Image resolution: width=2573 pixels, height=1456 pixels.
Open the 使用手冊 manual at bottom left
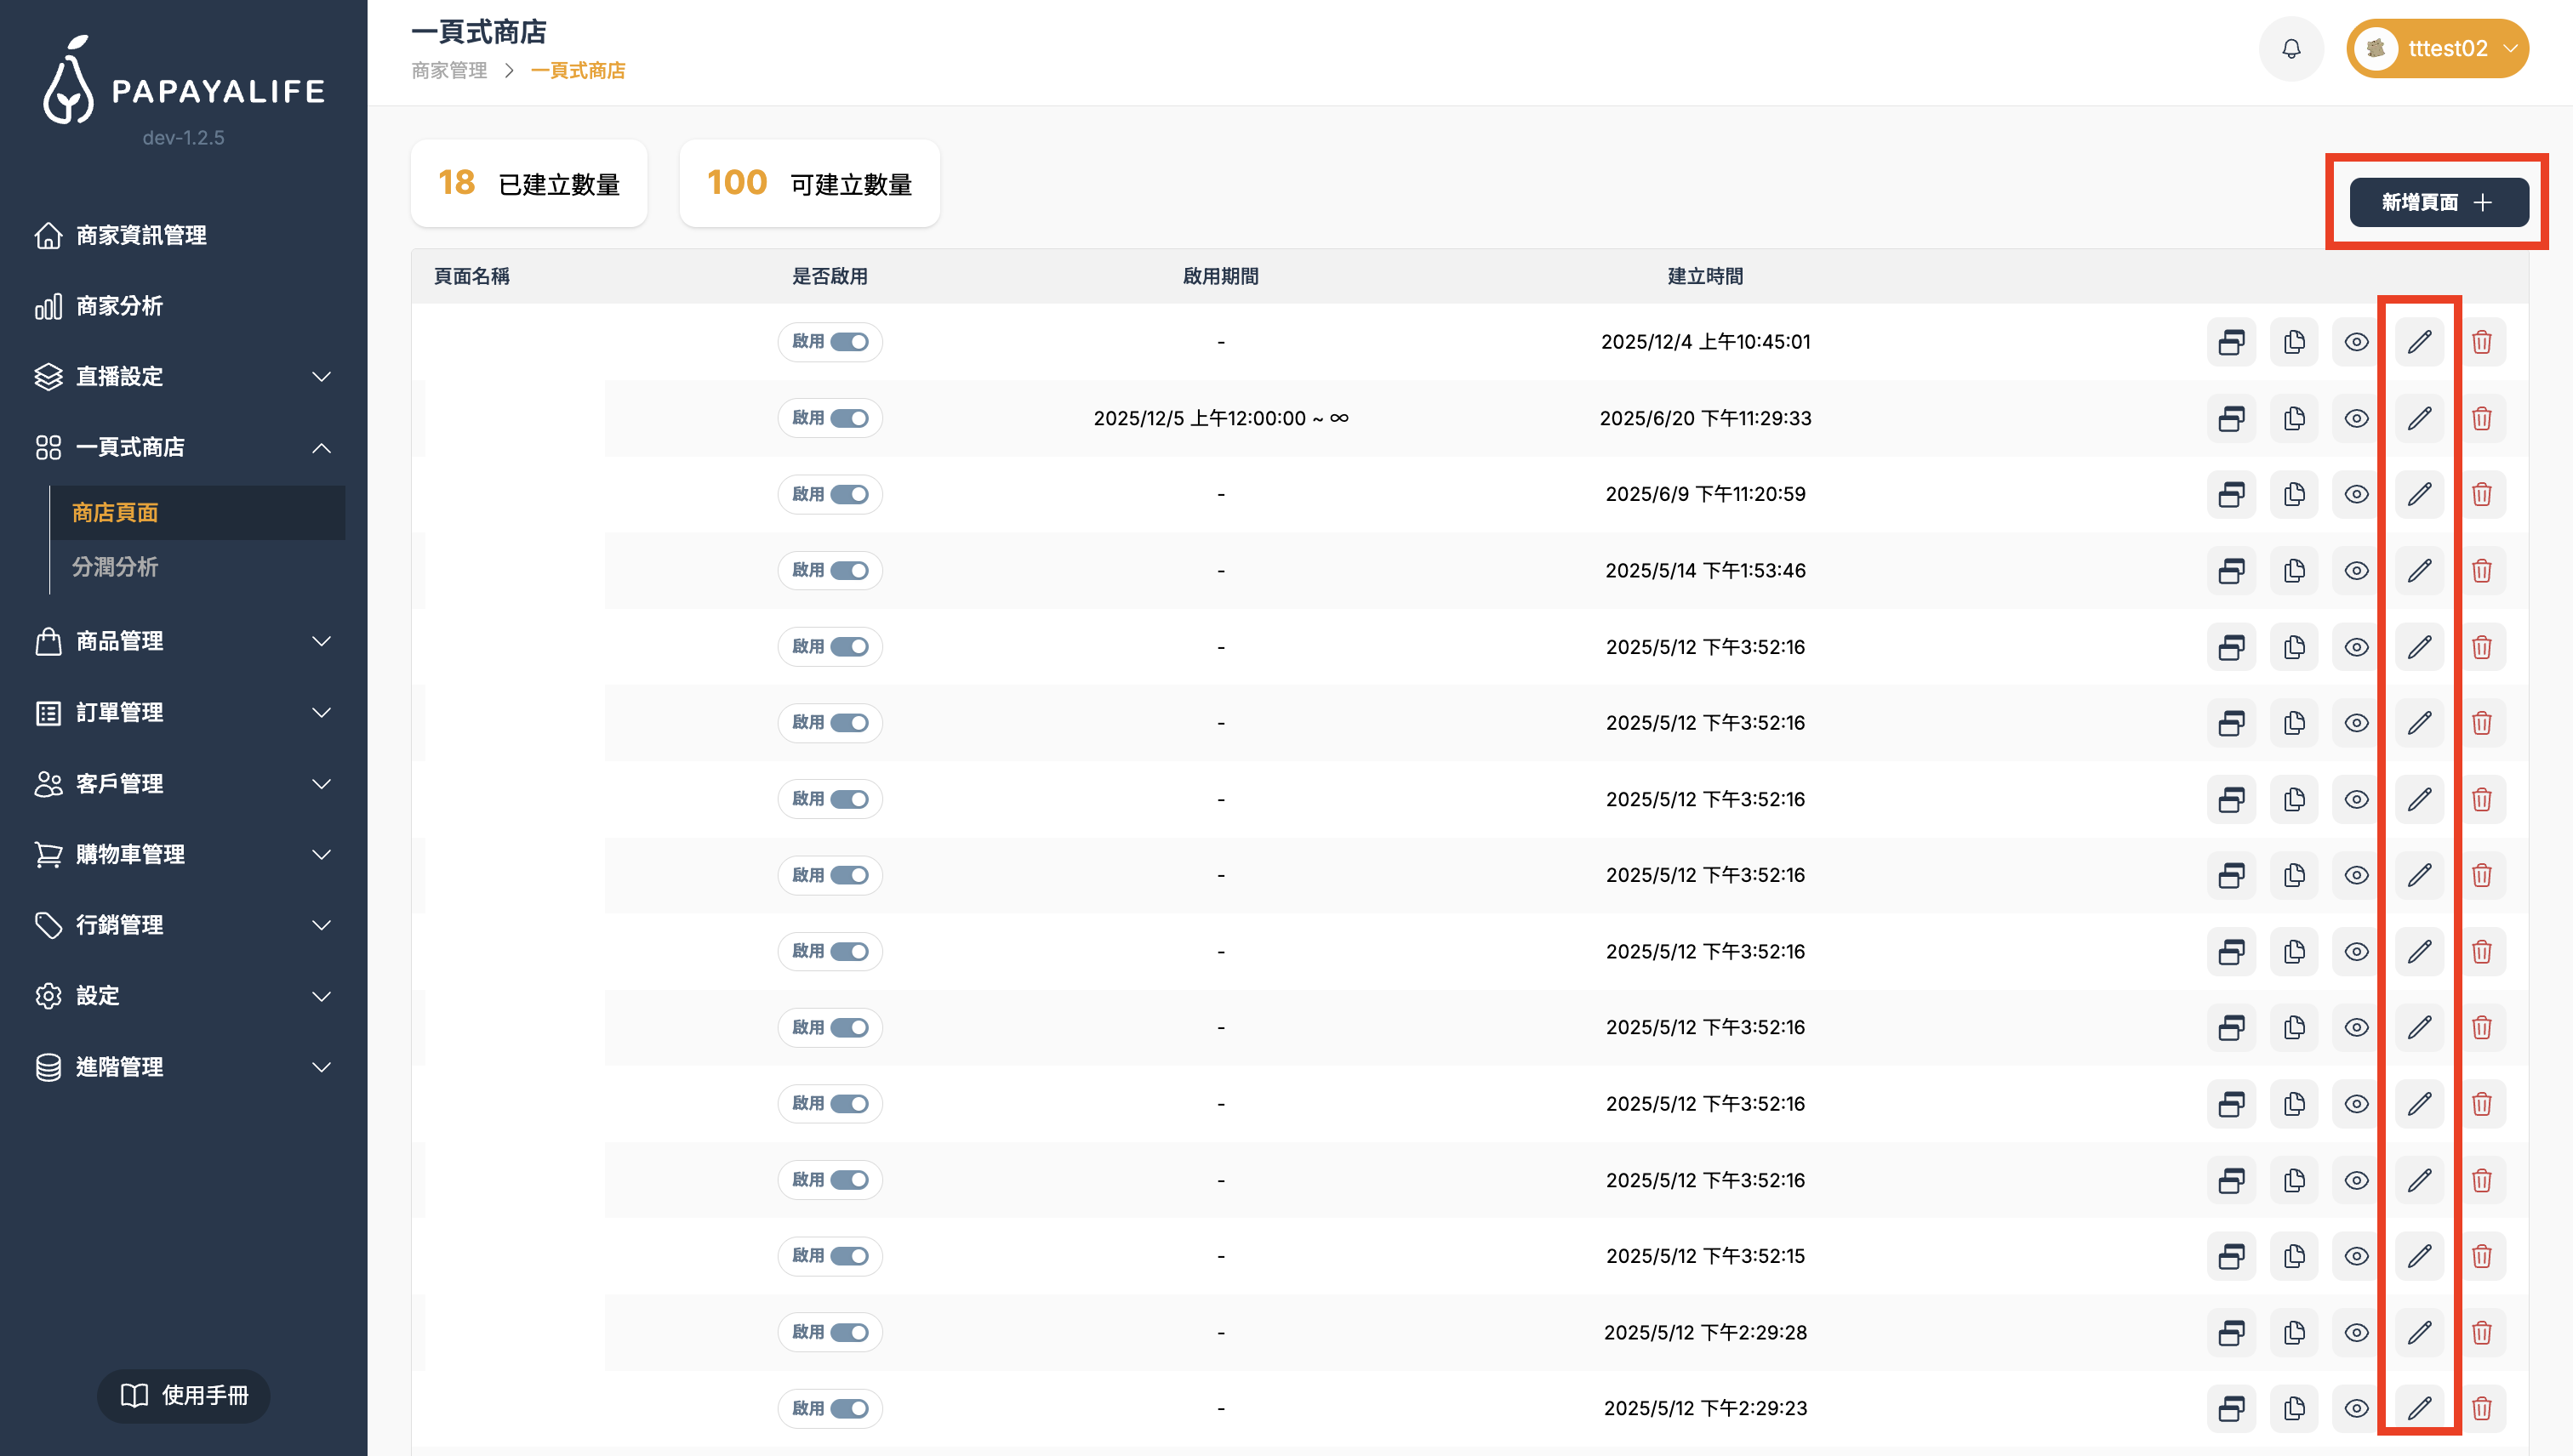[183, 1396]
